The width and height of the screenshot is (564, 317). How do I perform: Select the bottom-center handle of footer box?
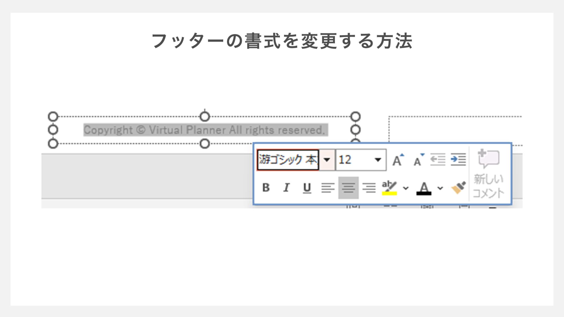tap(204, 144)
